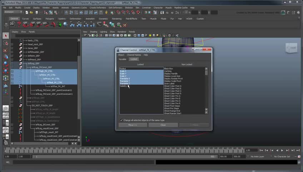The image size is (303, 172).
Task: Click the green arrow shelf icon
Action: 59,25
